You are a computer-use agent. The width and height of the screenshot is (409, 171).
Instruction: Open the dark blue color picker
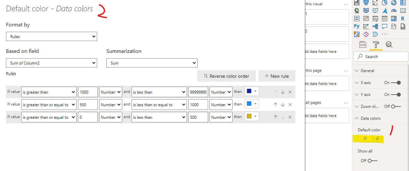[x=251, y=91]
